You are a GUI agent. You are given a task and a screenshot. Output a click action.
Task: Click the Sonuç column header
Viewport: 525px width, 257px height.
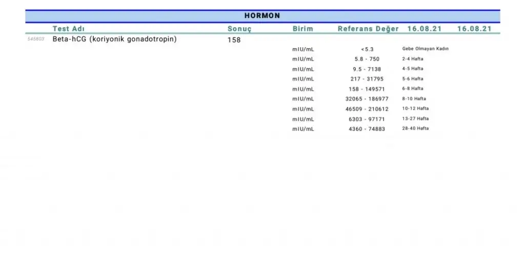point(239,29)
